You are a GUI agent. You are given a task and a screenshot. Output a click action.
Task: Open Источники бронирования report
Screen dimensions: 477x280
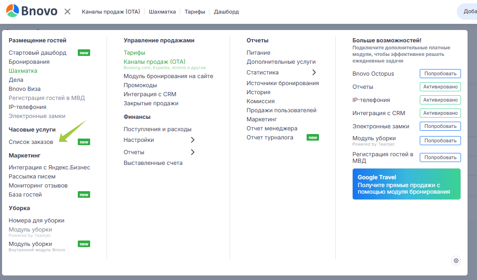[283, 83]
